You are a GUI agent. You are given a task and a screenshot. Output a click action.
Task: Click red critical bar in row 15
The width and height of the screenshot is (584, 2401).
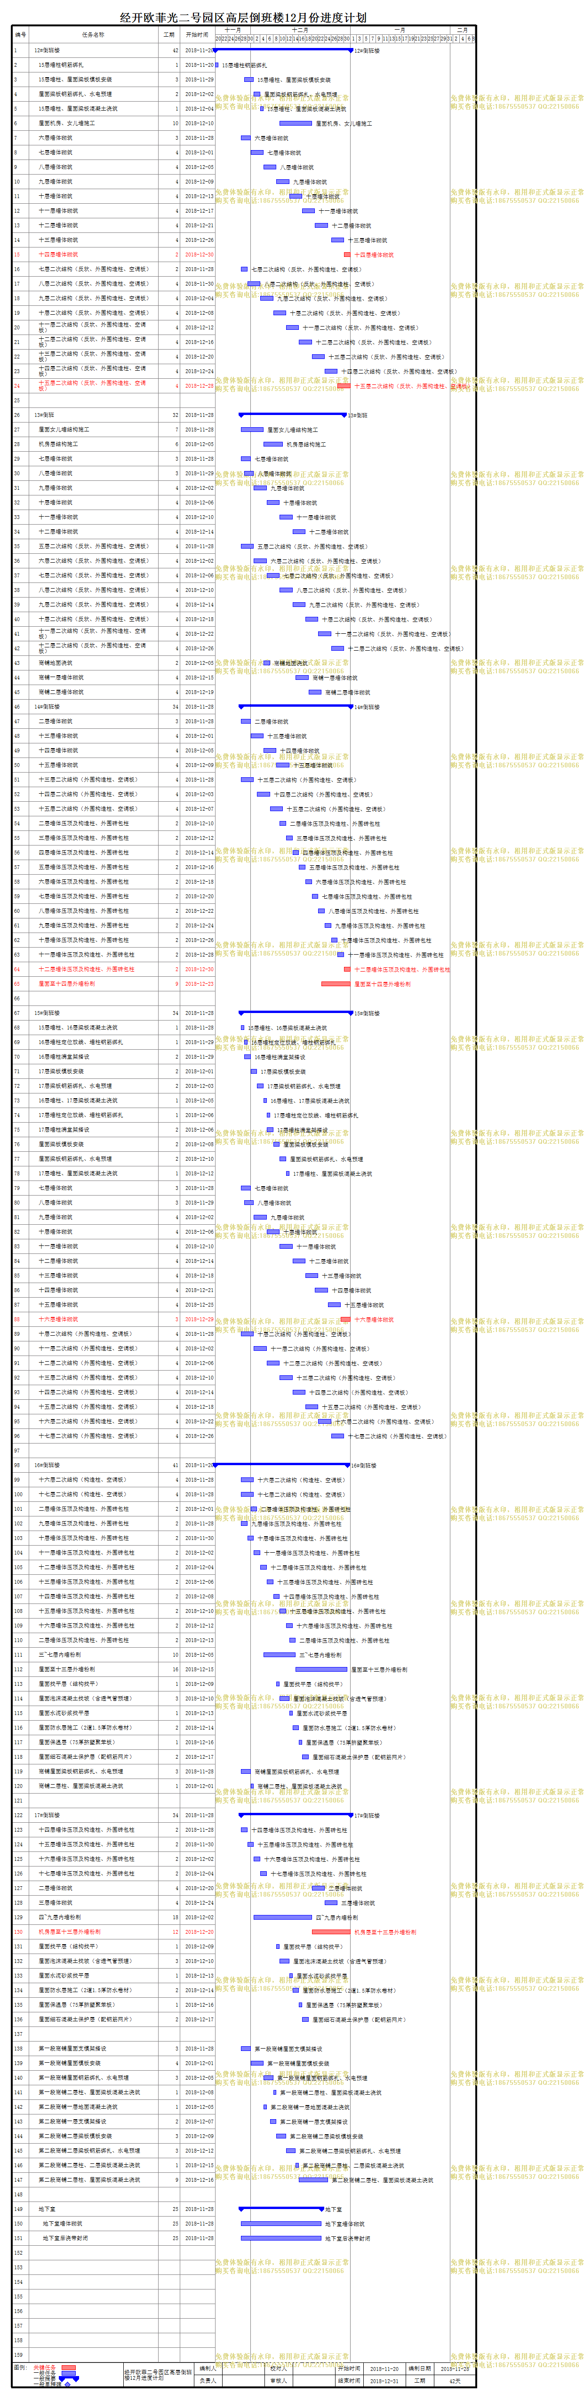pos(347,255)
